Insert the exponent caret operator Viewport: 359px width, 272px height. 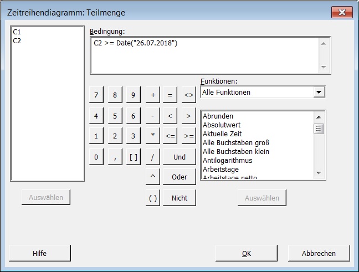[x=153, y=177]
